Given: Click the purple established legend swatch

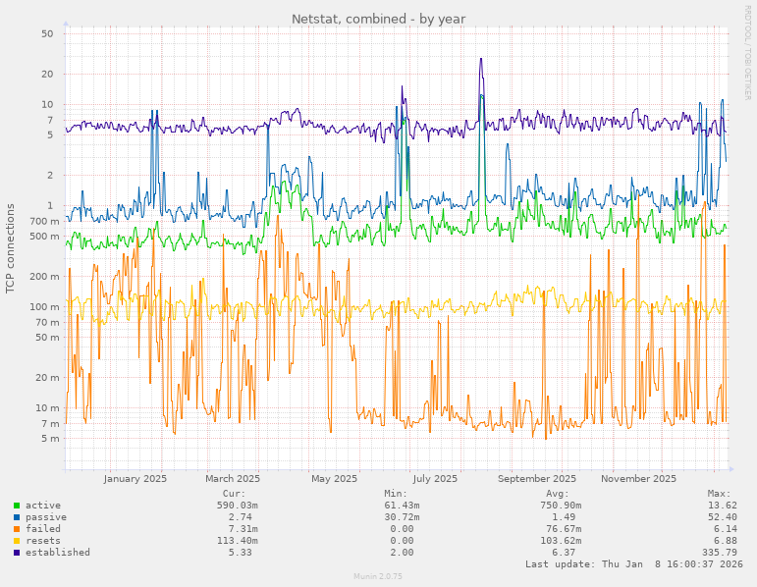Looking at the screenshot, I should click(17, 553).
